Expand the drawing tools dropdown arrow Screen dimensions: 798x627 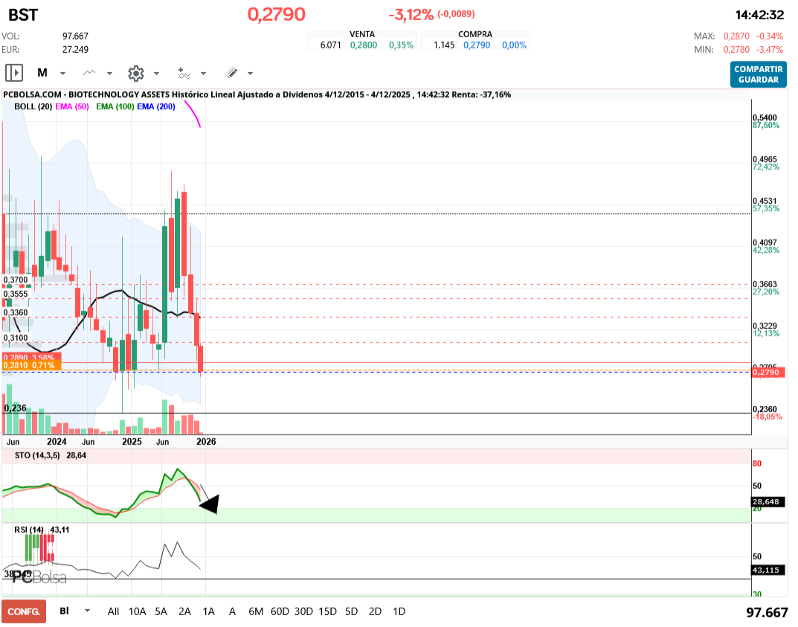click(250, 74)
